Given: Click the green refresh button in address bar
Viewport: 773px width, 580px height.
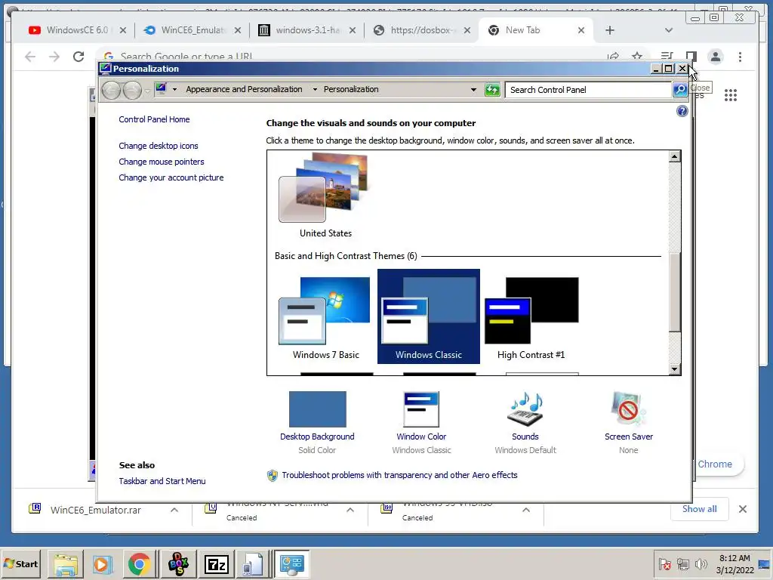Looking at the screenshot, I should 492,90.
